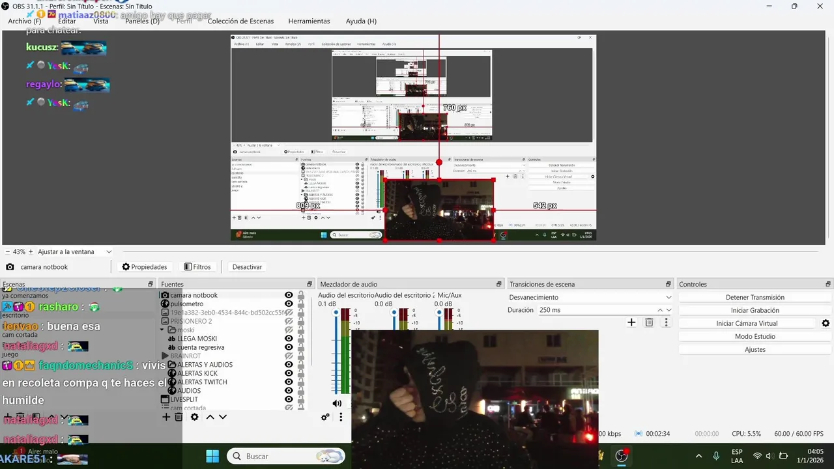This screenshot has width=834, height=469.
Task: Open the Desvanecimiento transition dropdown
Action: [590, 297]
